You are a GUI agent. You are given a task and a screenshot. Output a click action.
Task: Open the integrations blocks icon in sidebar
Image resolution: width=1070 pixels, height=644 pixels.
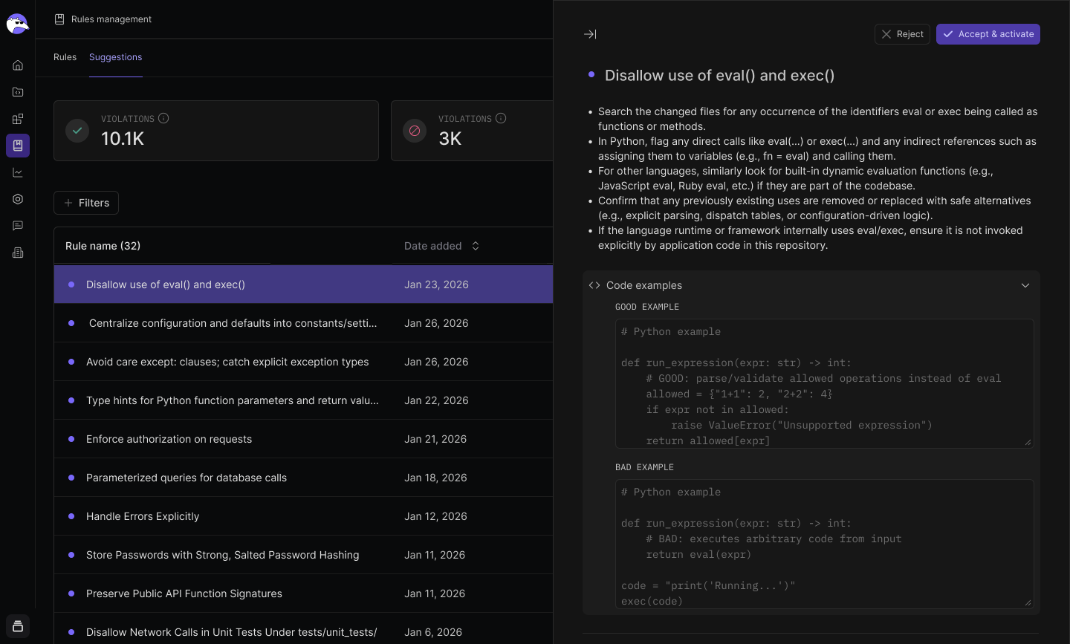(18, 119)
